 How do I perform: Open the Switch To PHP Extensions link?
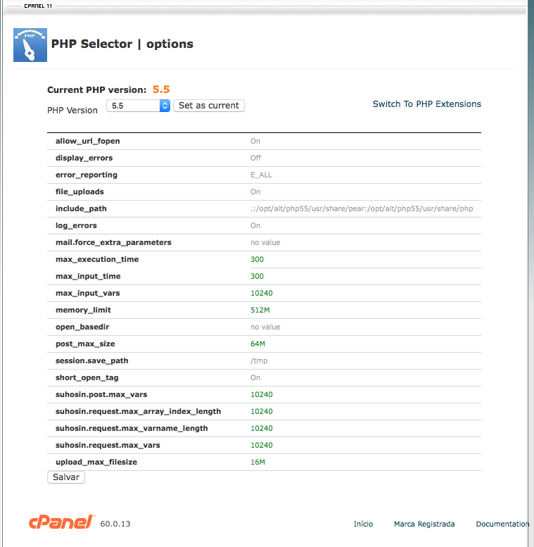426,104
